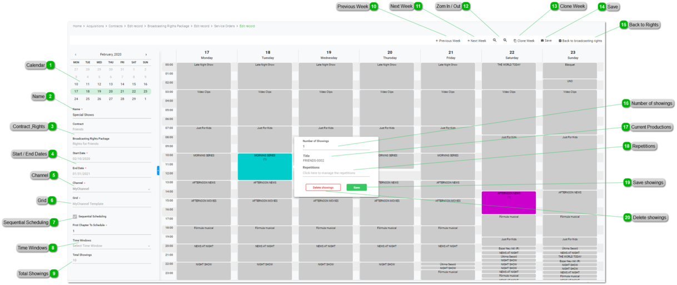
Task: Clone Week using the toolbar
Action: (524, 41)
